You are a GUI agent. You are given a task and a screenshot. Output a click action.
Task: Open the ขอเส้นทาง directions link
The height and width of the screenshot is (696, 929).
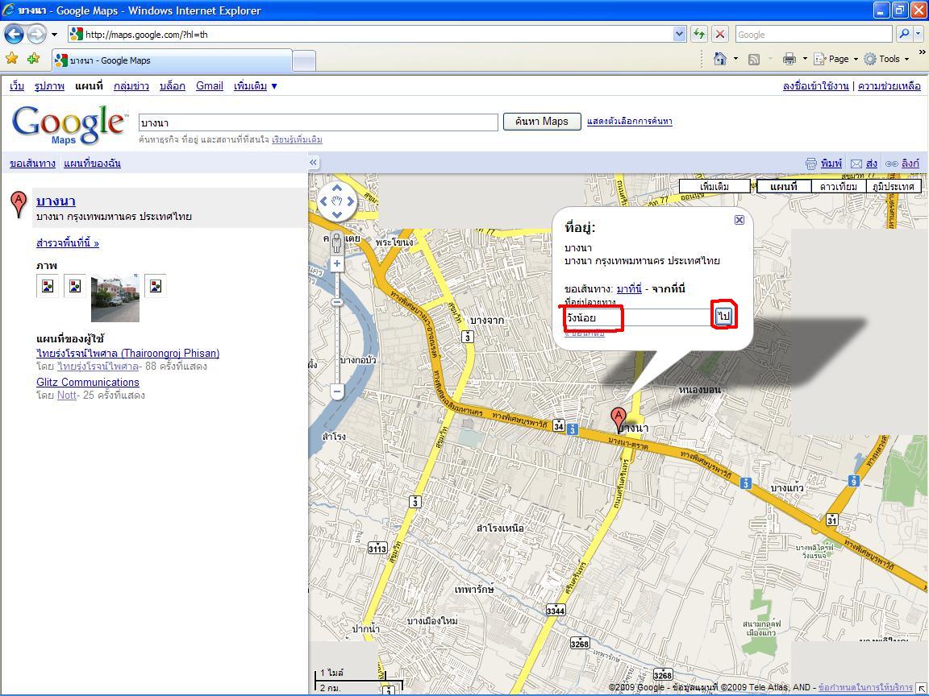32,164
